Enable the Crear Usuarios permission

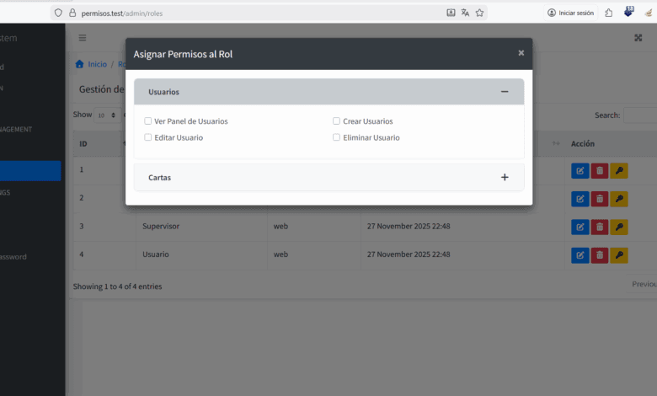336,121
